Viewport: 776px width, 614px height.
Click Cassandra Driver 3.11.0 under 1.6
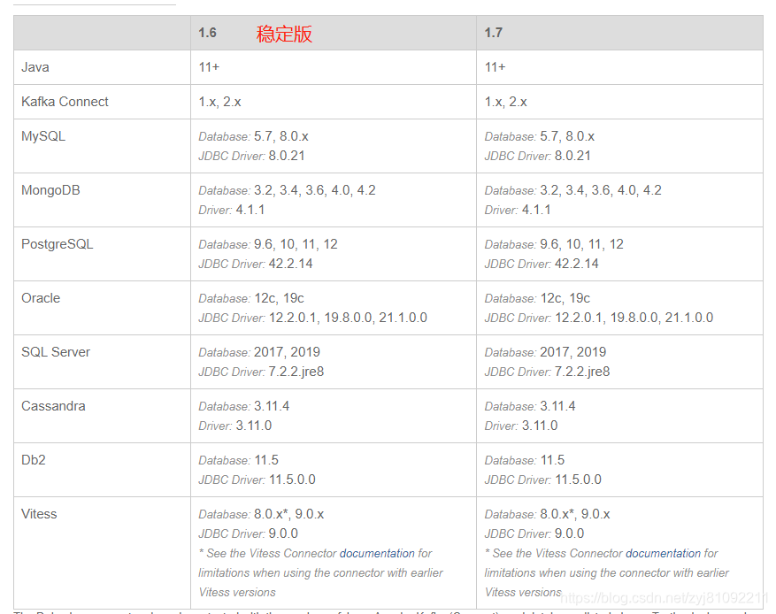coord(235,425)
